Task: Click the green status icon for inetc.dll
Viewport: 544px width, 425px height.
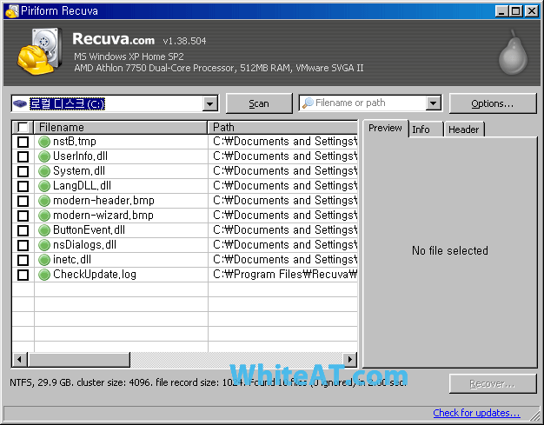Action: click(x=44, y=260)
